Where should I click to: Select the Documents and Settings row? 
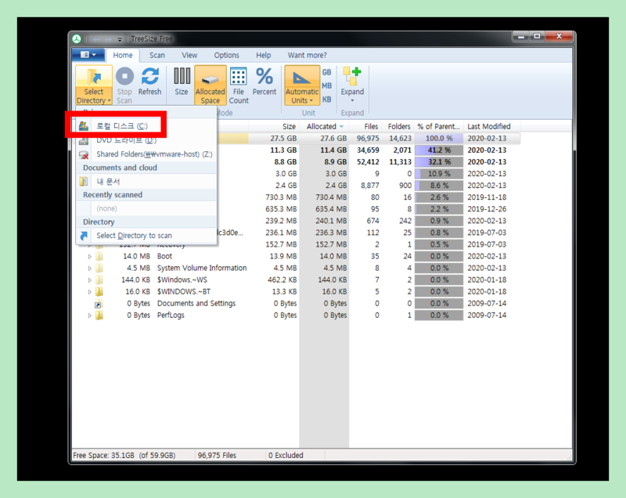click(x=297, y=304)
